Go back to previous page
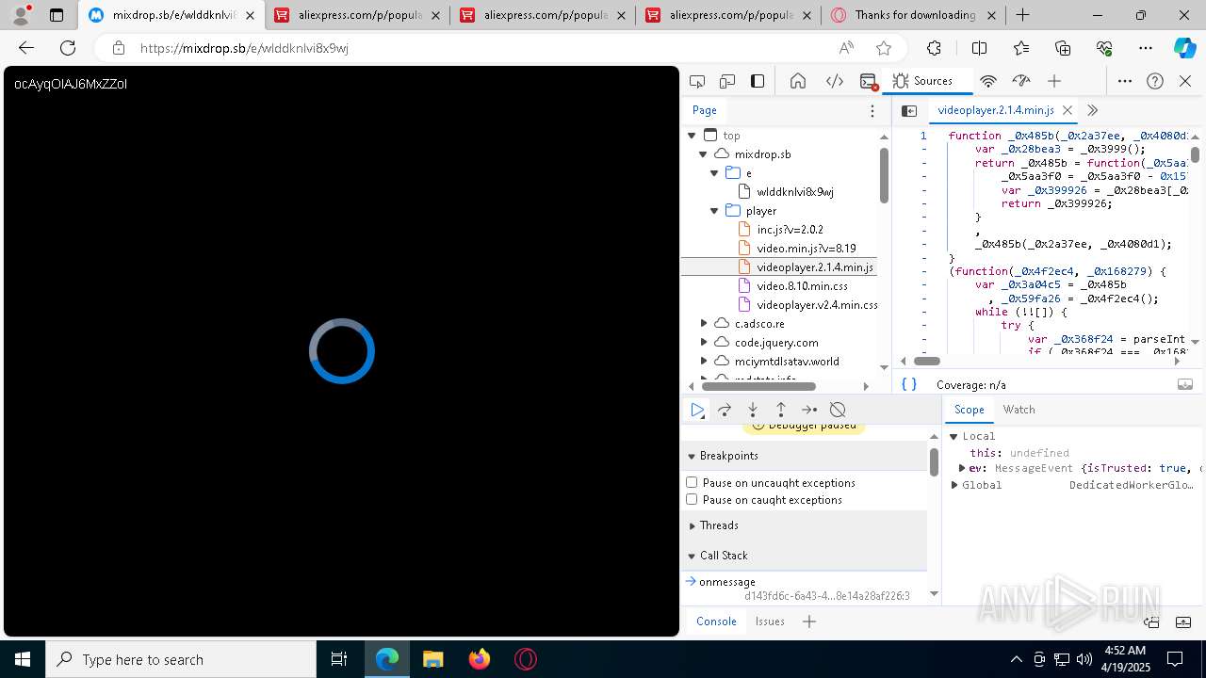 click(x=26, y=48)
